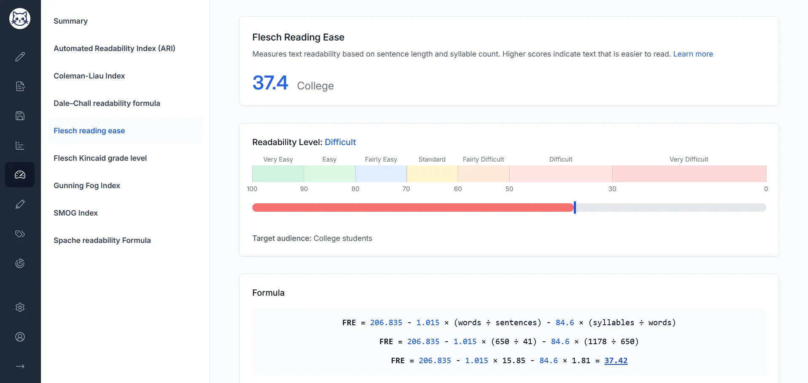808x383 pixels.
Task: Open the settings gear icon
Action: coord(20,307)
